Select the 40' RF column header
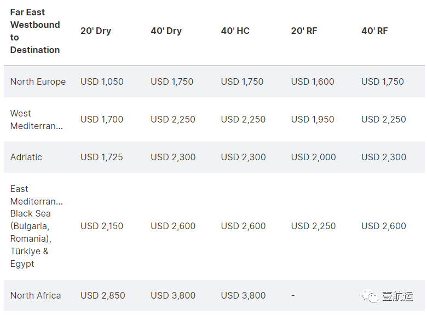Screen dimensions: 427x315 (x=374, y=31)
